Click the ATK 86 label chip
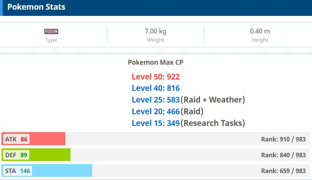 (16, 139)
